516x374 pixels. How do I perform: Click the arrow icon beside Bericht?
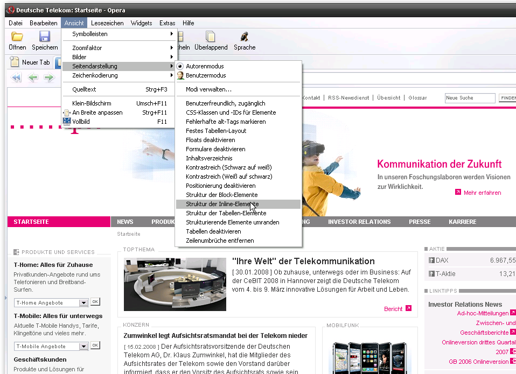[x=408, y=308]
